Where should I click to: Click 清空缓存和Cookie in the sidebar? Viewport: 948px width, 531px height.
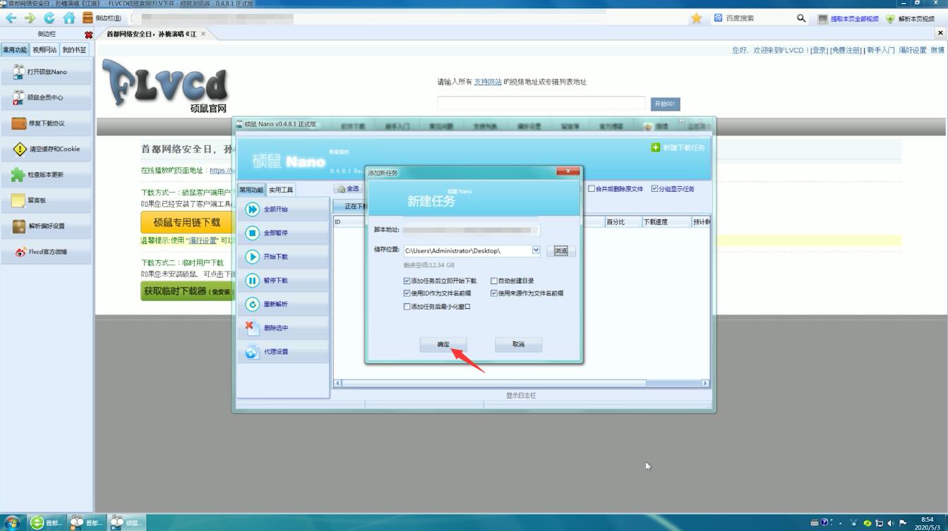[x=47, y=149]
